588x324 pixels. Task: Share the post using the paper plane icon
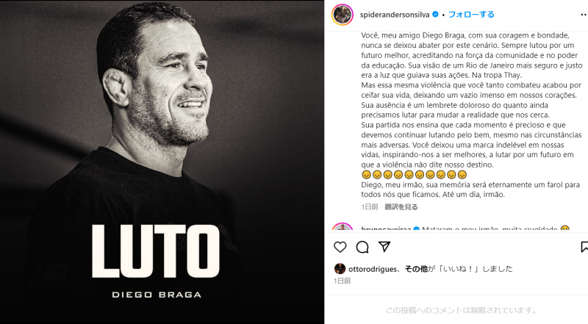tap(384, 246)
